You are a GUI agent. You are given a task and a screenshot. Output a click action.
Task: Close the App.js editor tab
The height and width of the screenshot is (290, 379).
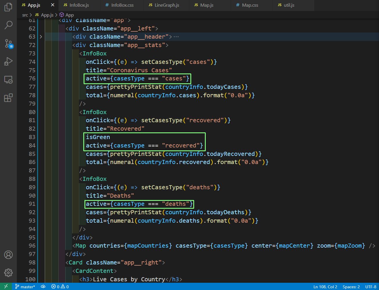pyautogui.click(x=53, y=5)
